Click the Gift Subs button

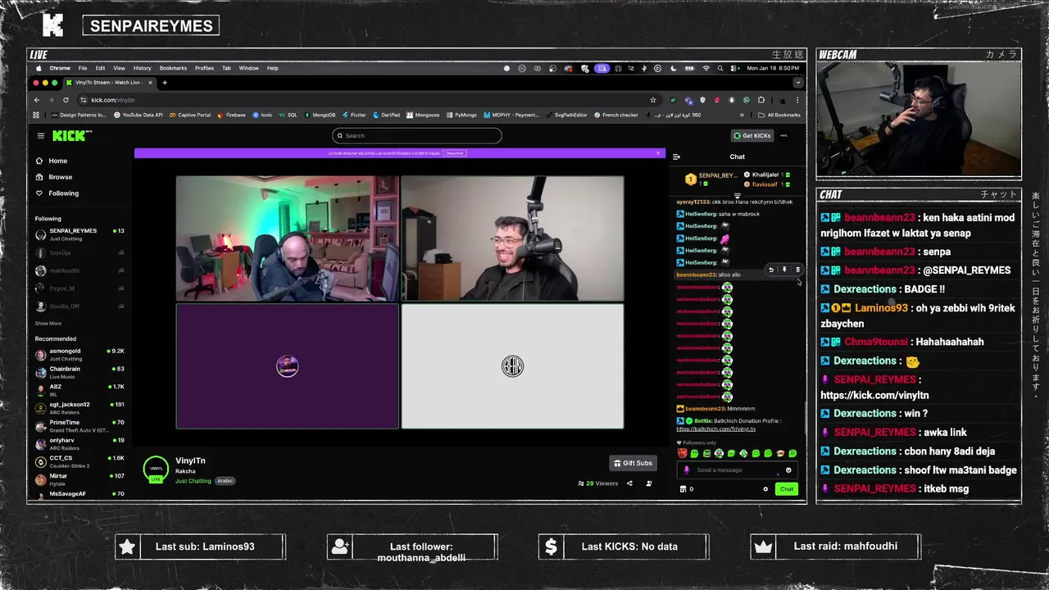pyautogui.click(x=633, y=463)
